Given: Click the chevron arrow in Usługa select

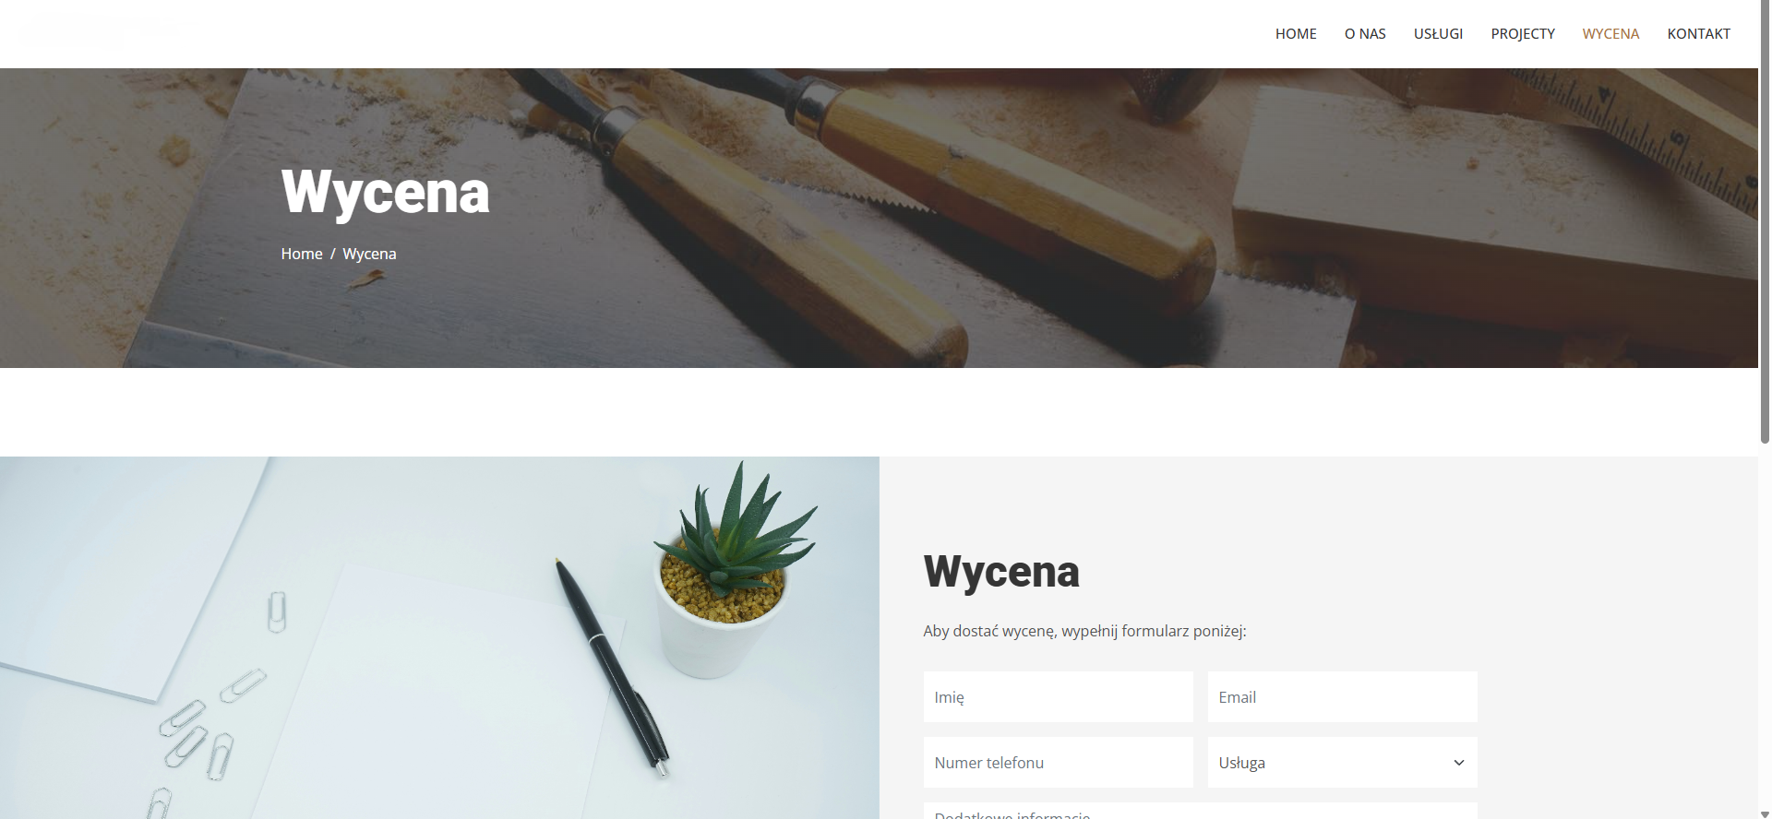Looking at the screenshot, I should [x=1459, y=763].
